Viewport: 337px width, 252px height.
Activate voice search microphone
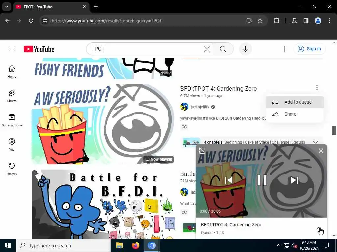[x=246, y=49]
